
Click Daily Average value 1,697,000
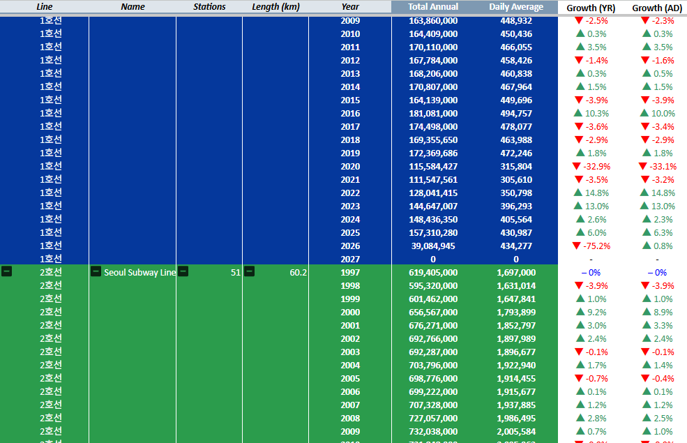point(516,273)
